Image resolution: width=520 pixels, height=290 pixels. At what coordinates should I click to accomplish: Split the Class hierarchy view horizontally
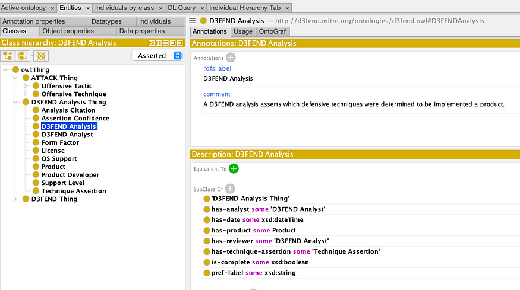[165, 43]
